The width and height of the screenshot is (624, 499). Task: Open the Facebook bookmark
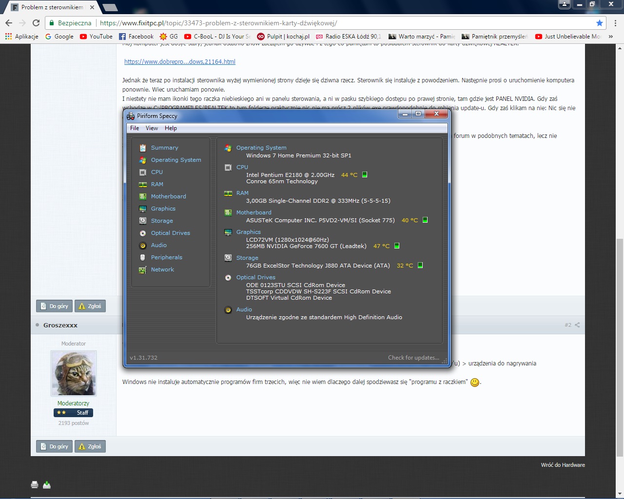(x=136, y=37)
